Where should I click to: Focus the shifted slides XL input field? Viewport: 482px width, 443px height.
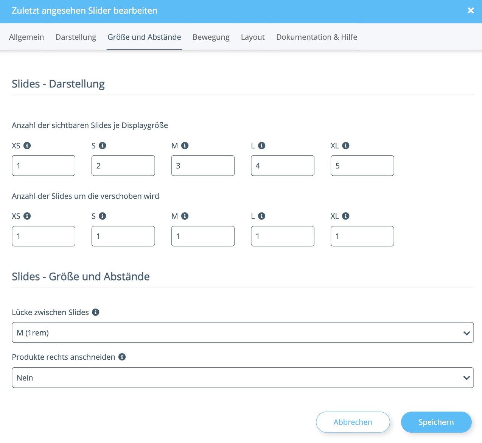[362, 236]
